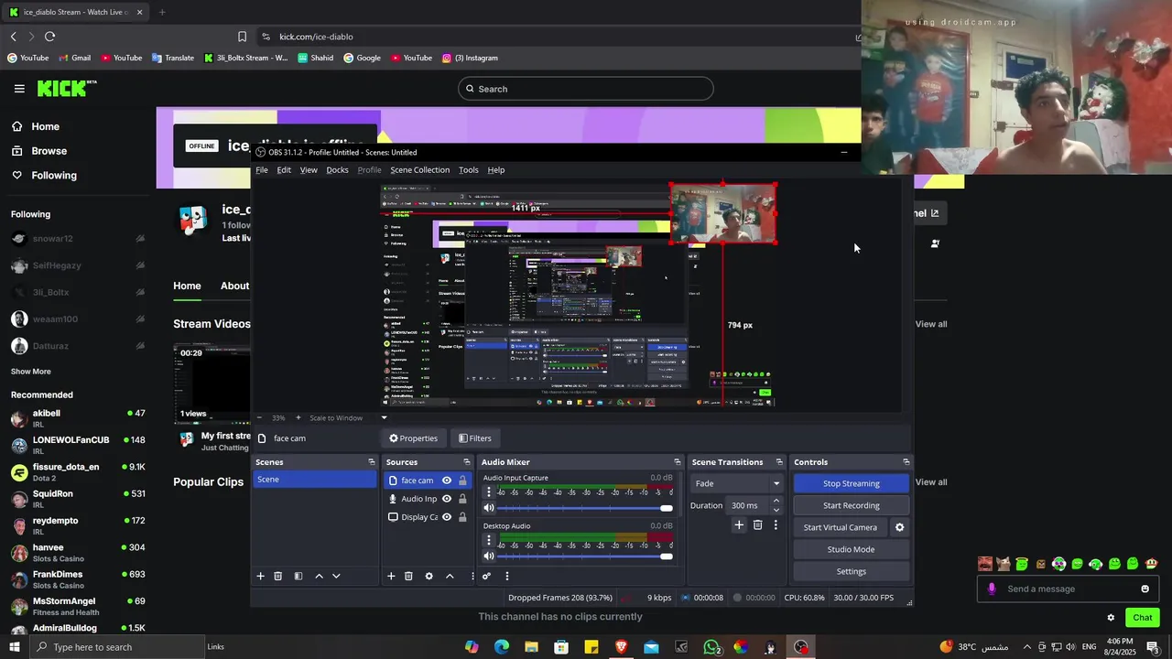This screenshot has width=1172, height=659.
Task: Mute the Audio Input Capture speaker icon
Action: point(489,508)
